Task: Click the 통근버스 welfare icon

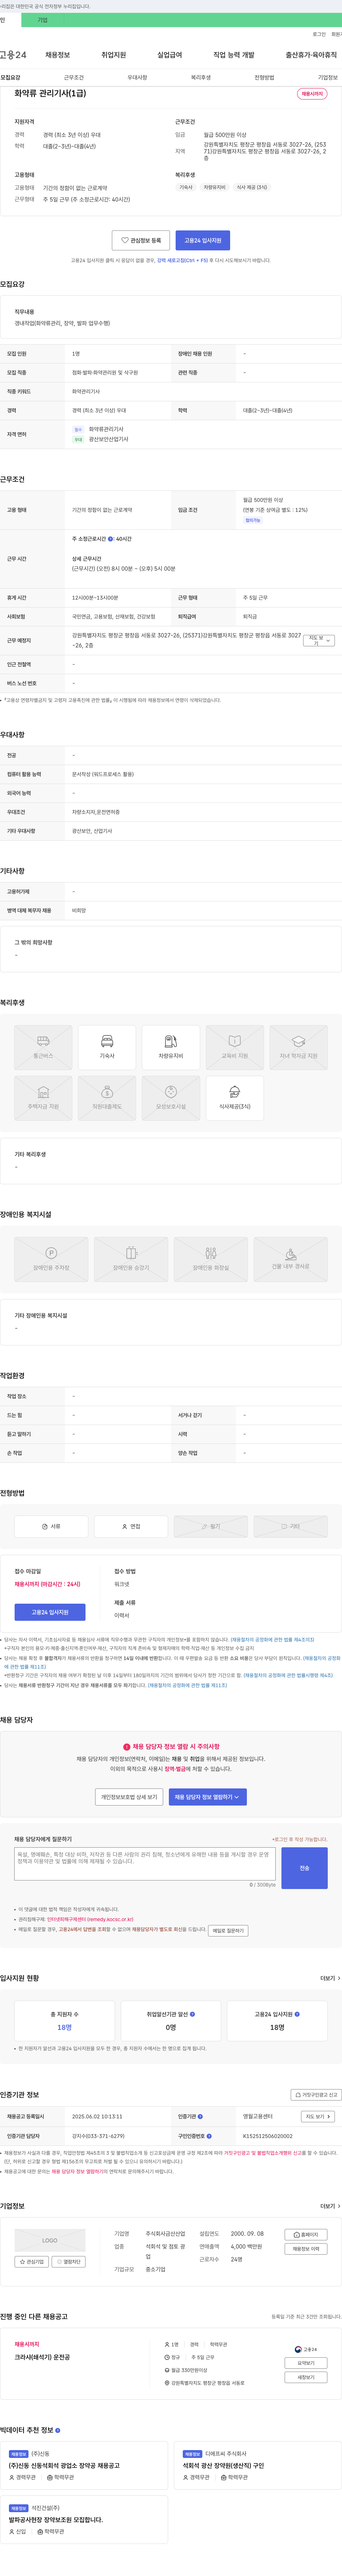Action: pos(43,1048)
